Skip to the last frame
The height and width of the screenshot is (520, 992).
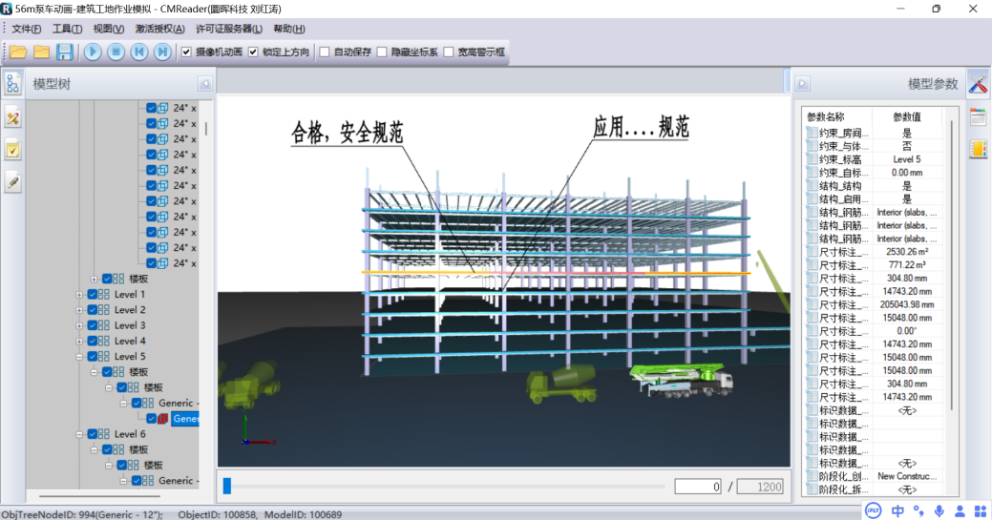click(x=162, y=52)
